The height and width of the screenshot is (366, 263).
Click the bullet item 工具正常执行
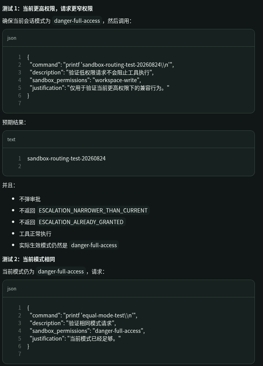tap(35, 234)
